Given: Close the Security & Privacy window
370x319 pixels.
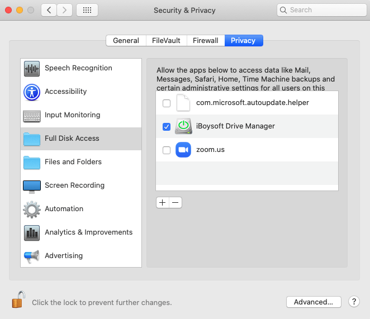Looking at the screenshot, I should pos(8,10).
